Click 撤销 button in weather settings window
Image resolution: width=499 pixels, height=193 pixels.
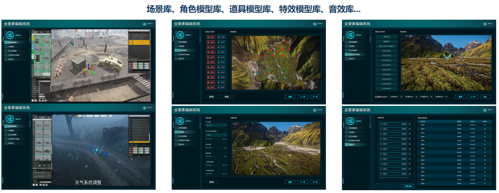tap(211, 182)
